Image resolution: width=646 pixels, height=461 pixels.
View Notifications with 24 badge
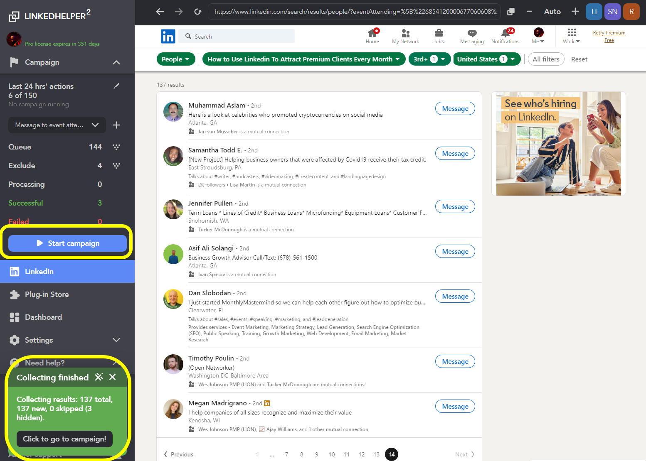coord(505,36)
